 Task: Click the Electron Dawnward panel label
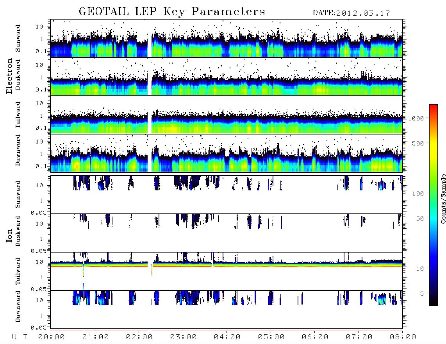18,150
